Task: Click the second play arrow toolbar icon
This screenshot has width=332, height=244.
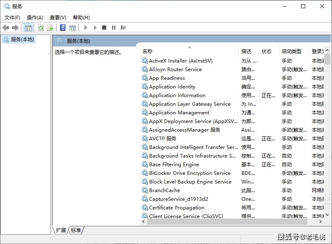Action: [x=95, y=28]
